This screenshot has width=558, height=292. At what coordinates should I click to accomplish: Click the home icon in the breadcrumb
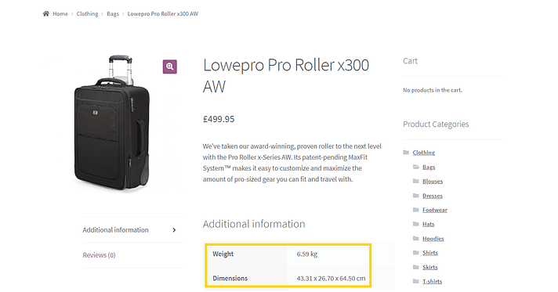[46, 13]
